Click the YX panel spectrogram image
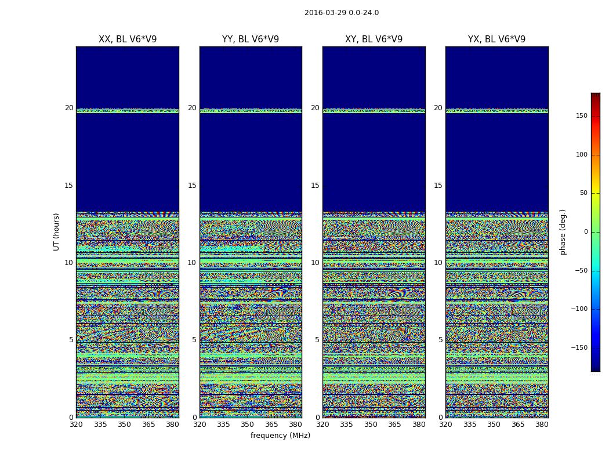609x464 pixels. (x=497, y=232)
